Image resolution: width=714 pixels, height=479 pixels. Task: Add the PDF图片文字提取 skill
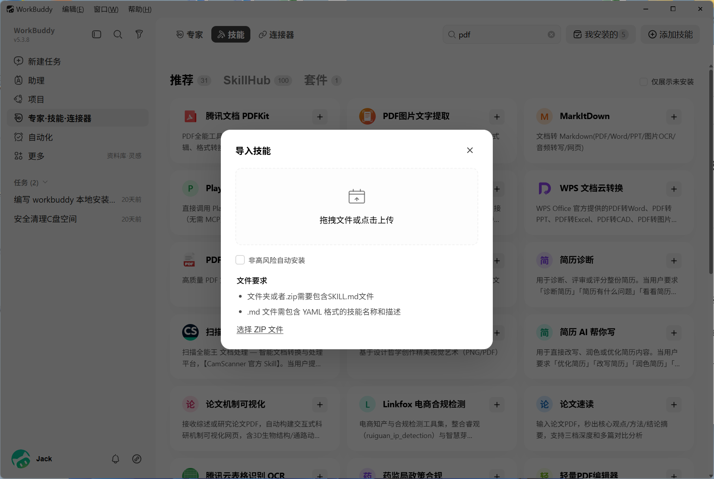(x=497, y=117)
